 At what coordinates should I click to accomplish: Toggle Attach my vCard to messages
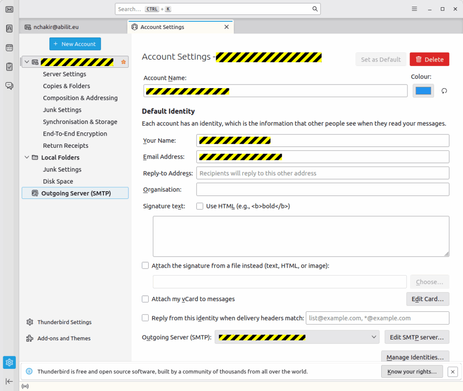coord(145,299)
